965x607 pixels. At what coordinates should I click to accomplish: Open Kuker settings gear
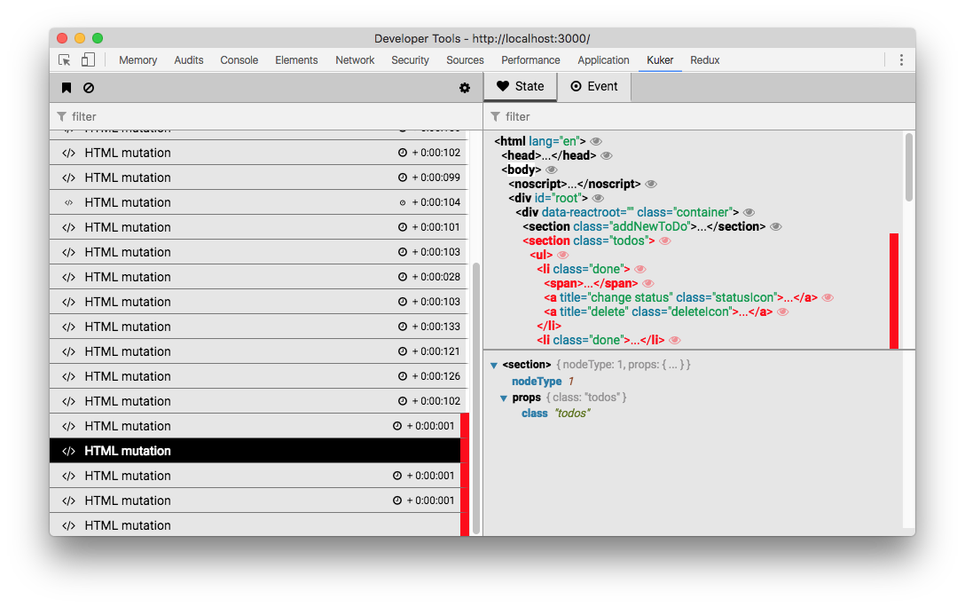click(x=465, y=88)
